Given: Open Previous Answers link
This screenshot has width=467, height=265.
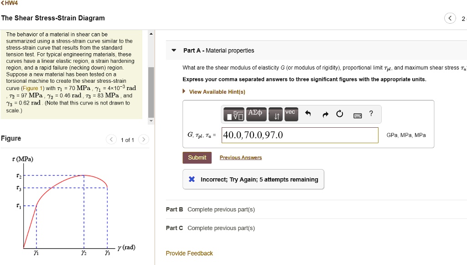Looking at the screenshot, I should [240, 158].
